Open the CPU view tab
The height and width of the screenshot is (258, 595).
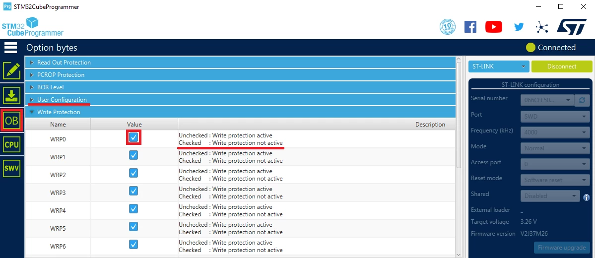click(x=12, y=144)
